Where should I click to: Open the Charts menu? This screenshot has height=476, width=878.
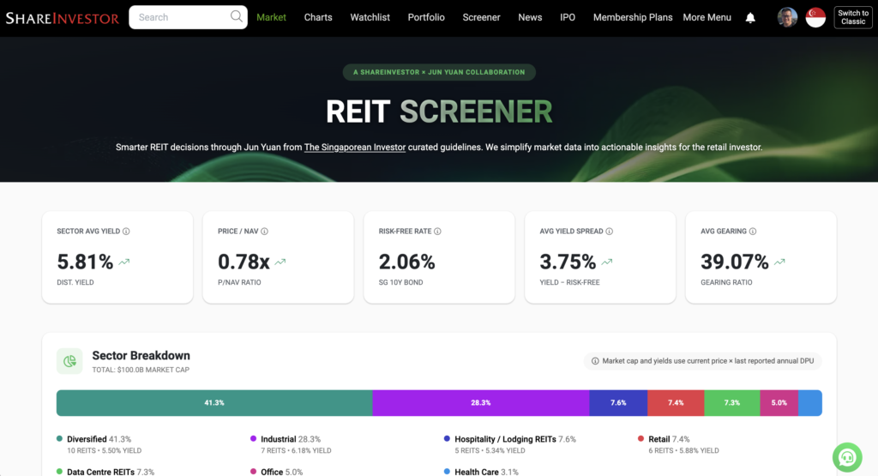pos(318,17)
